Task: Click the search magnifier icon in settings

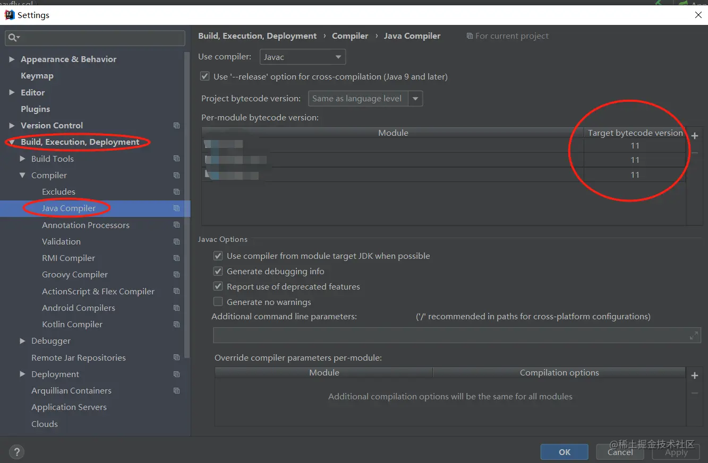Action: click(13, 38)
